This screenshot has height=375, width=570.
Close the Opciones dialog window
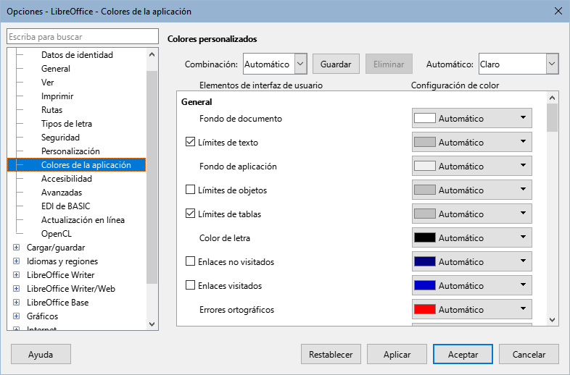pos(558,12)
